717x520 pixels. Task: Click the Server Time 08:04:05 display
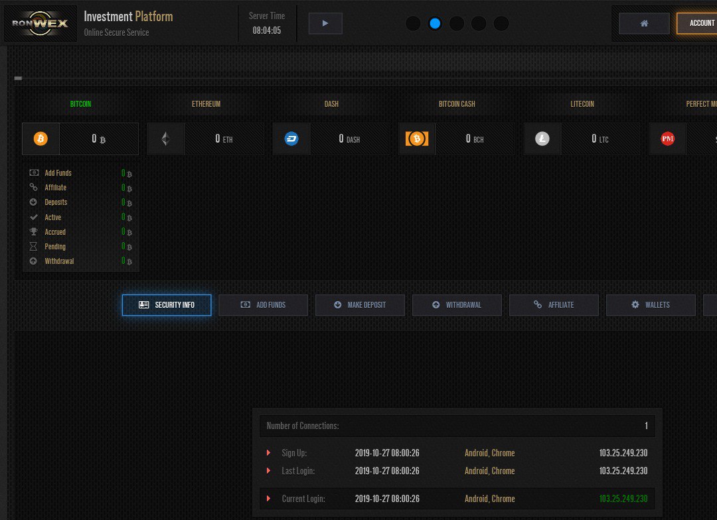point(267,31)
